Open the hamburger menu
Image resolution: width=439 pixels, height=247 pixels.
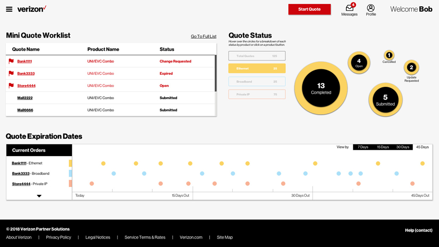9,9
